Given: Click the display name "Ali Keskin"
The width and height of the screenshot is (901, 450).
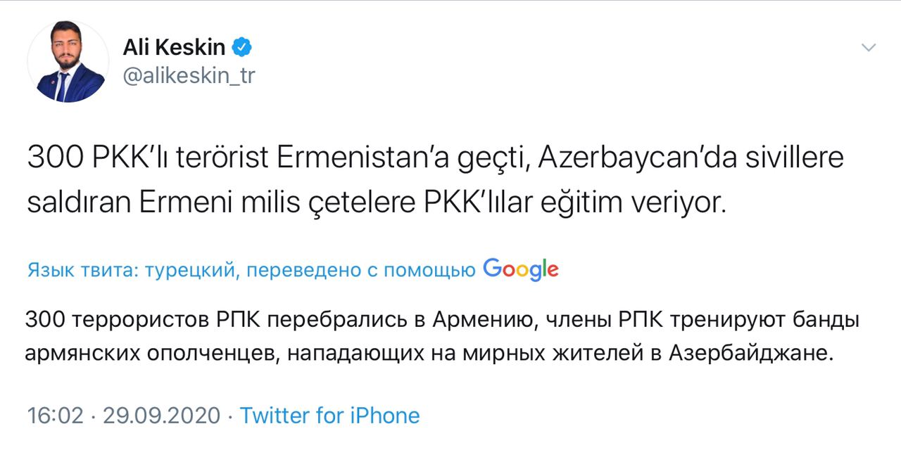Looking at the screenshot, I should (x=174, y=48).
